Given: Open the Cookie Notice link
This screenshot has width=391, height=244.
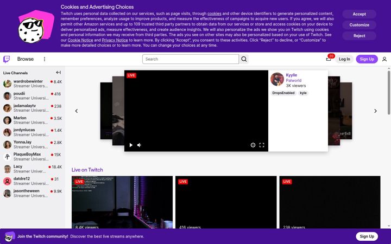Looking at the screenshot, I should [x=80, y=40].
